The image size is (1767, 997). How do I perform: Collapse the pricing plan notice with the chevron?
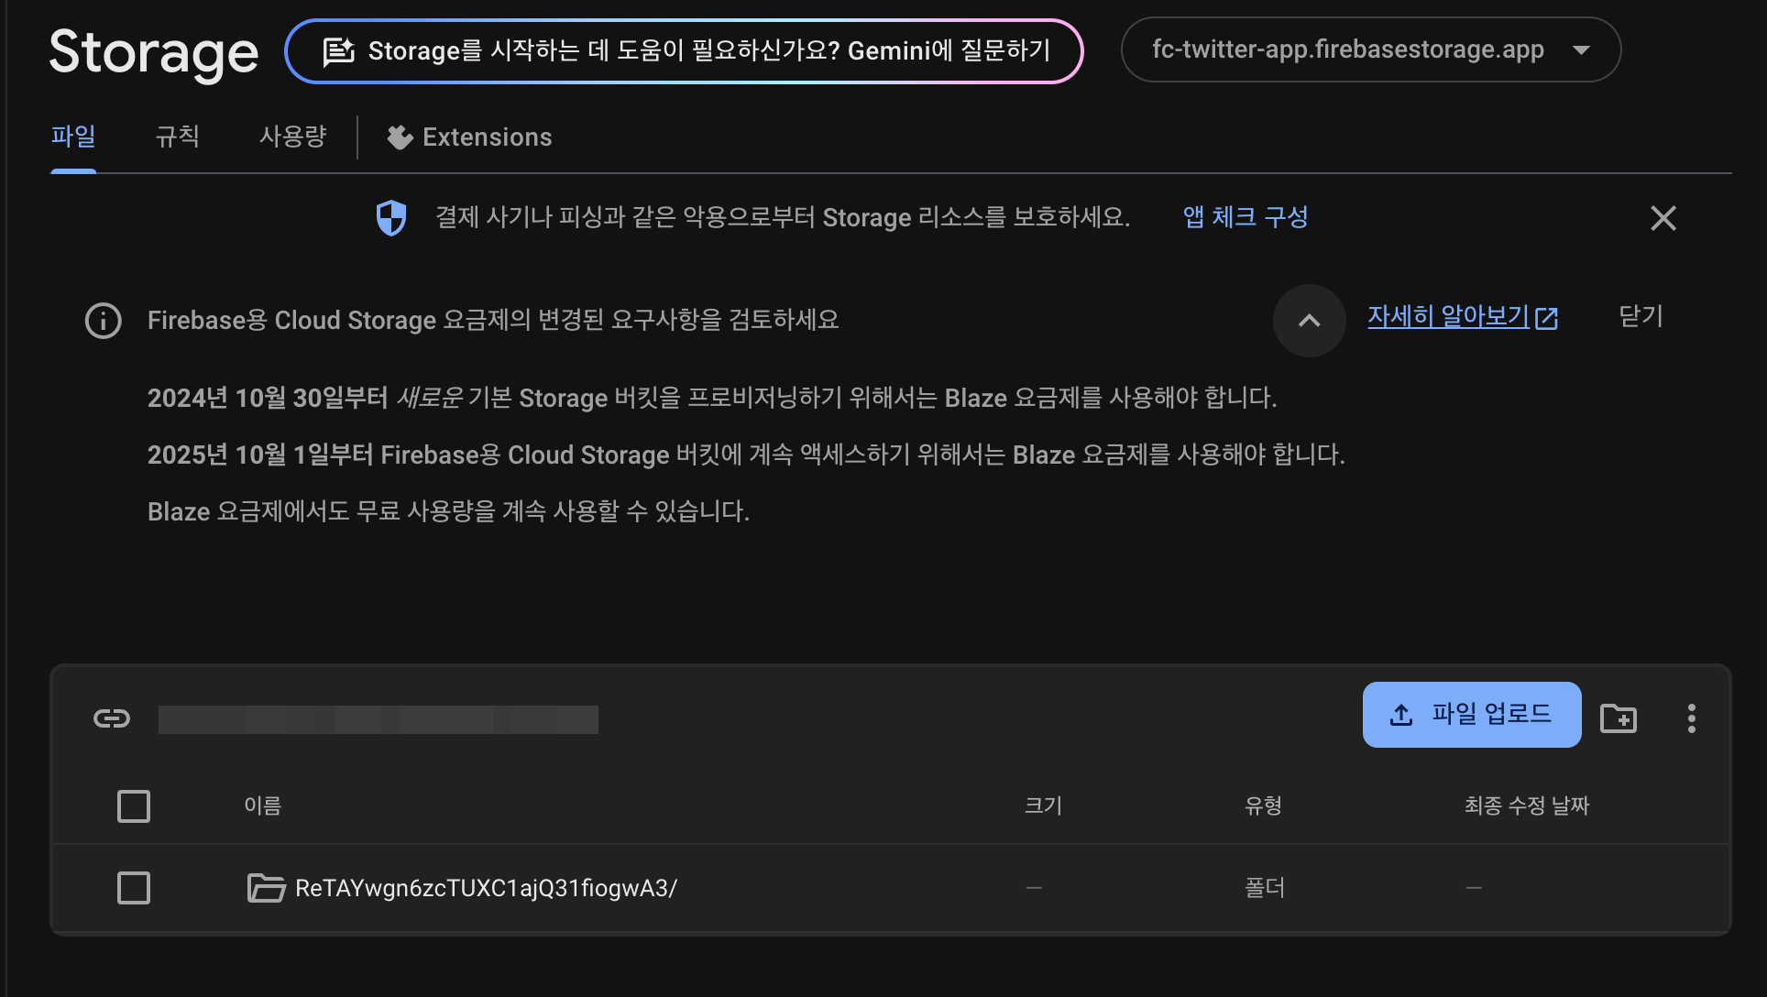click(x=1309, y=321)
